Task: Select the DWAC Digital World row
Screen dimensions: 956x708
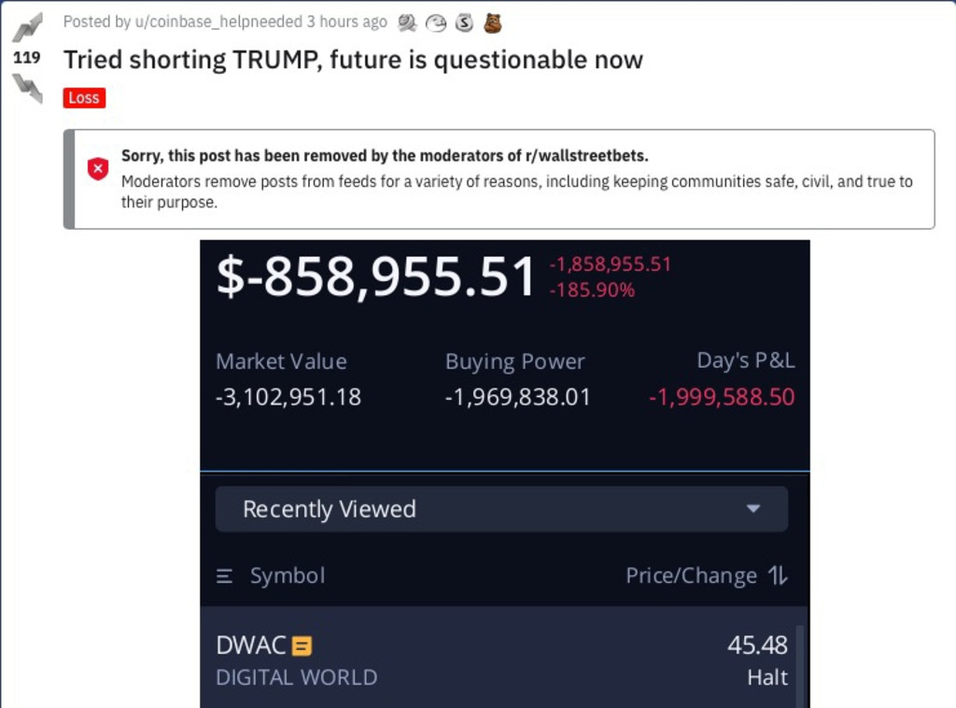Action: pos(495,659)
